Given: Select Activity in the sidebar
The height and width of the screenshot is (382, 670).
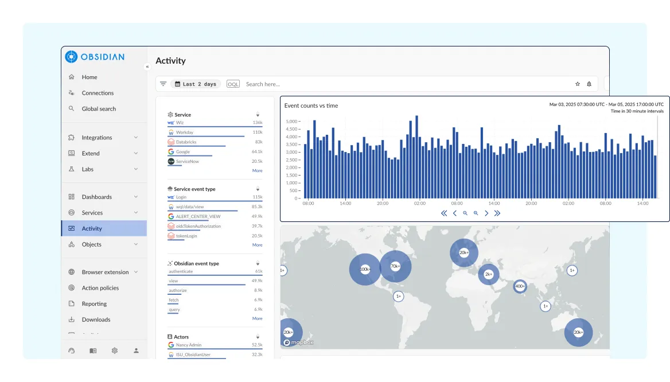Looking at the screenshot, I should point(104,229).
